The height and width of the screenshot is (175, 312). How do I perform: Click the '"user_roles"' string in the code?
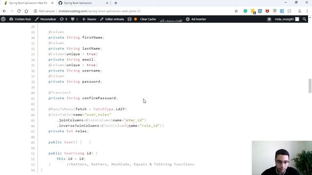coord(97,115)
